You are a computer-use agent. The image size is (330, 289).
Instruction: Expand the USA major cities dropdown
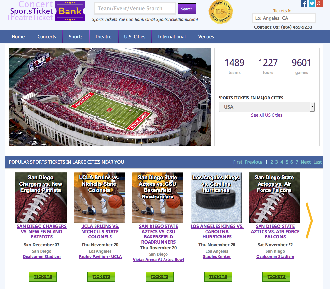pos(266,107)
